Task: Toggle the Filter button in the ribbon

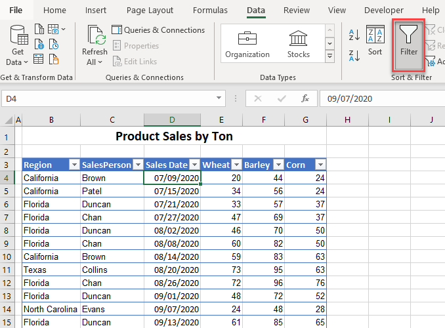Action: pos(408,43)
